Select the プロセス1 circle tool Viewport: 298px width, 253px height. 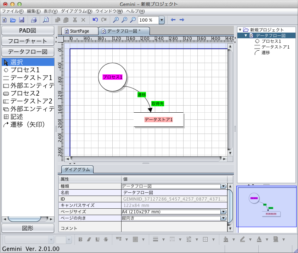[x=28, y=70]
